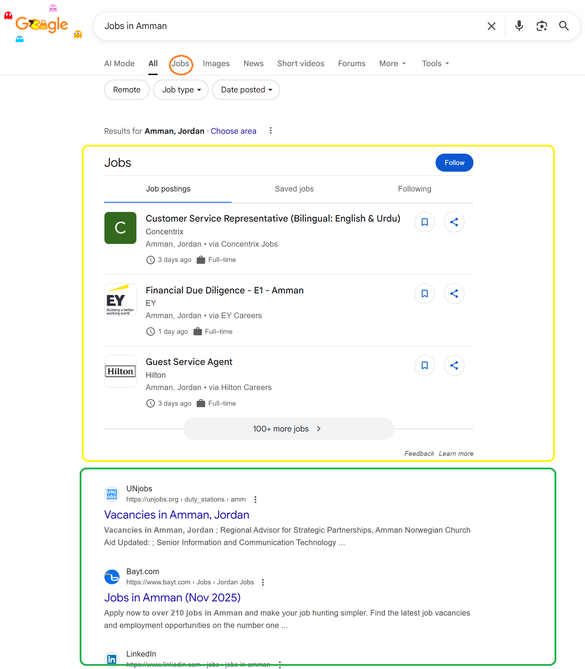Click the UNjobs site favicon
This screenshot has width=585, height=669.
[x=112, y=494]
